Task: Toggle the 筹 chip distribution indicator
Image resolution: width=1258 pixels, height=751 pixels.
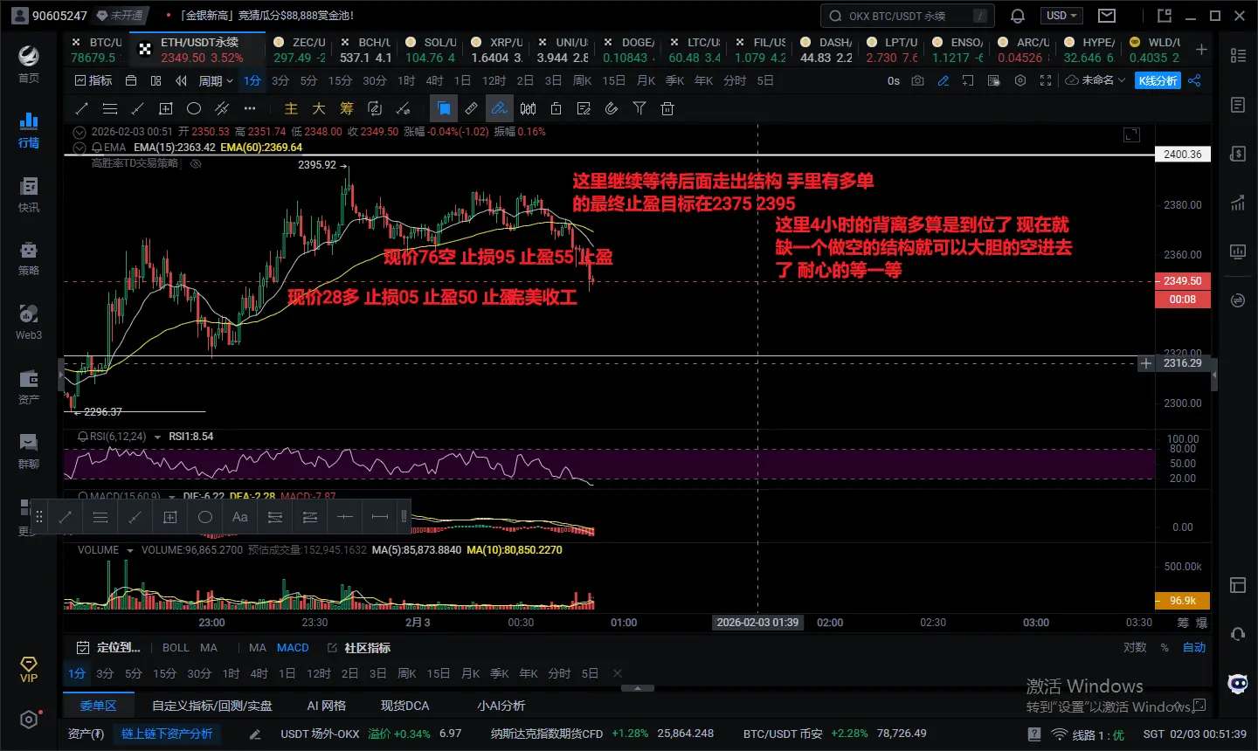Action: tap(347, 108)
